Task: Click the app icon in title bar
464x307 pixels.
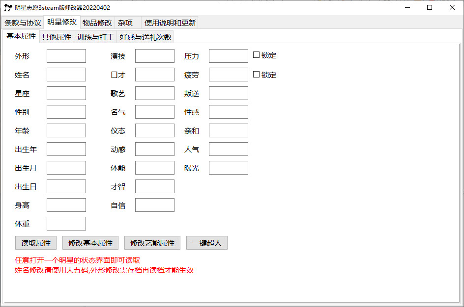Action: click(x=8, y=7)
